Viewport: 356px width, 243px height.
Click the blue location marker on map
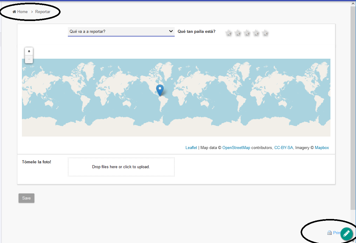point(160,90)
